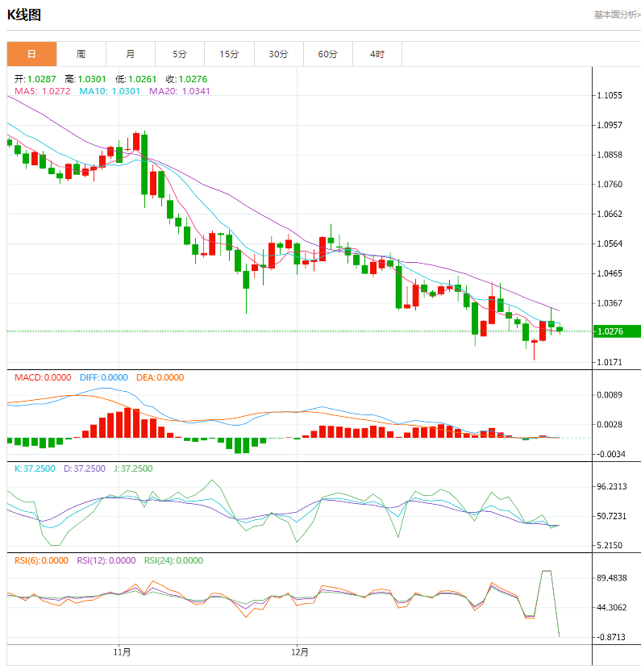This screenshot has width=641, height=666.
Task: Click the 12月 date axis label
Action: (x=299, y=652)
